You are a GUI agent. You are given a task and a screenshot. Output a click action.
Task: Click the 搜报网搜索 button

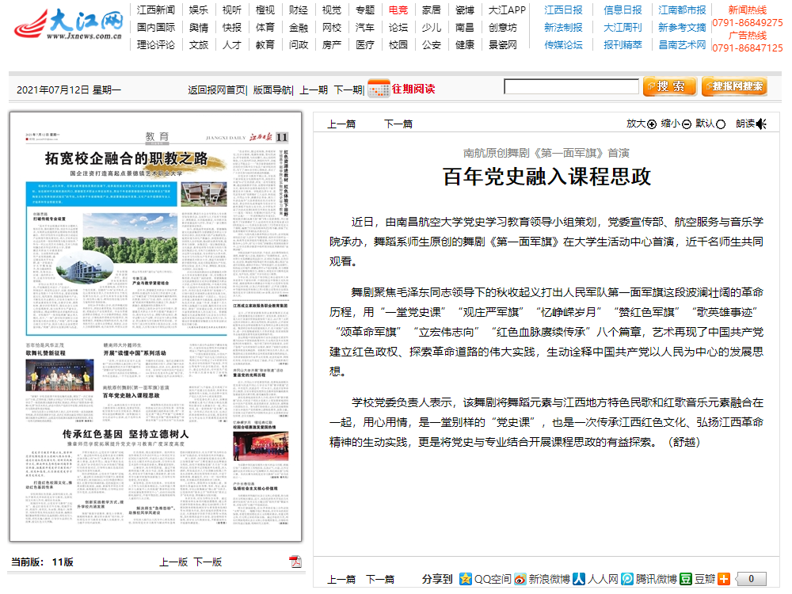pos(734,86)
